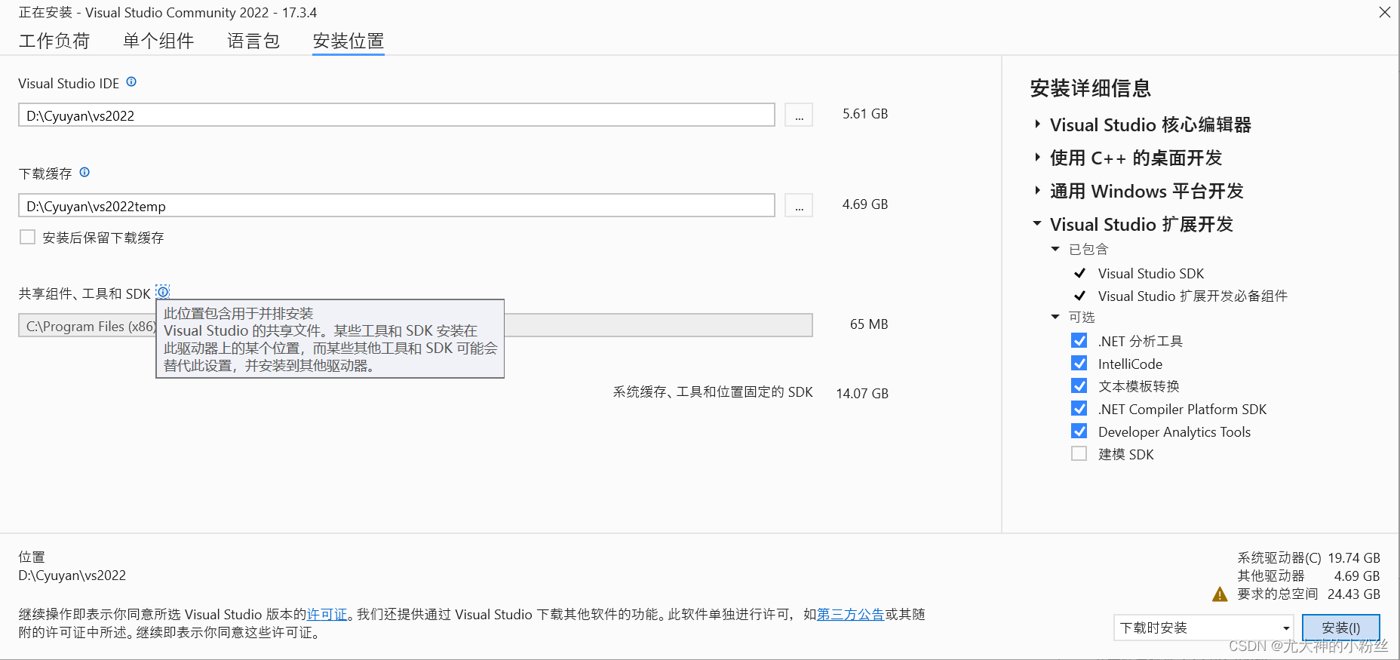Screen dimensions: 1400x660
Task: Toggle 安装后保留下载缓存 checkbox
Action: (x=28, y=237)
